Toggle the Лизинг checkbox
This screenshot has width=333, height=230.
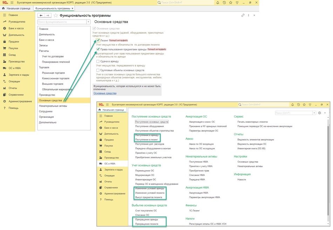click(98, 40)
